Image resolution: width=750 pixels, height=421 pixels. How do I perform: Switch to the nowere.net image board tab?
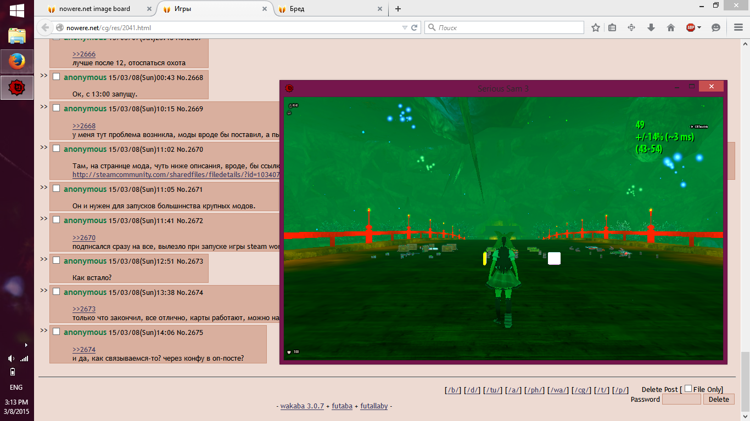(x=94, y=9)
